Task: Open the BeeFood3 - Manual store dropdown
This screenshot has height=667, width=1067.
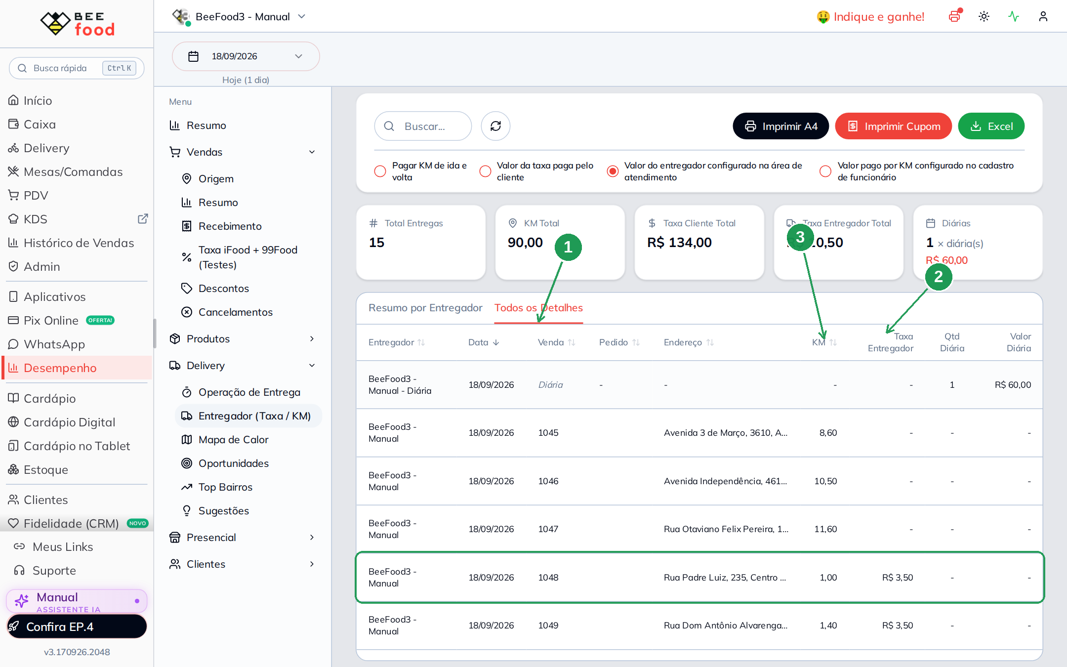Action: pyautogui.click(x=239, y=16)
